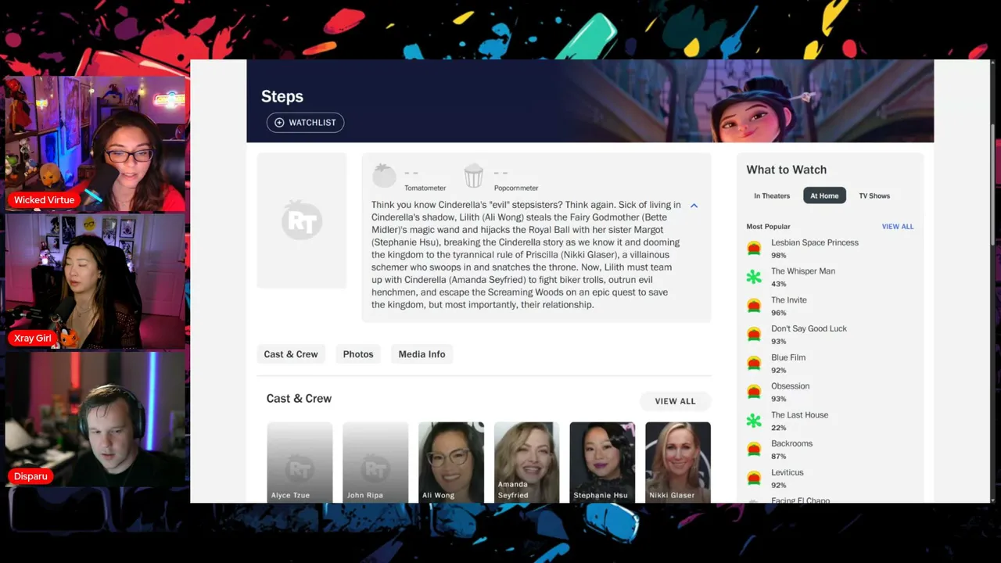Viewport: 1001px width, 563px height.
Task: Click the fresh tomato icon beside Blue Film
Action: [x=754, y=363]
